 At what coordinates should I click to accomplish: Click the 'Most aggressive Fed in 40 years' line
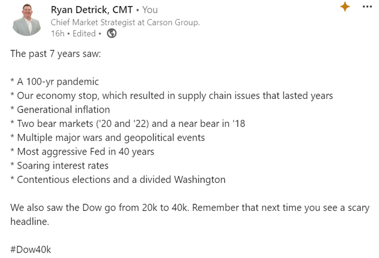click(82, 152)
